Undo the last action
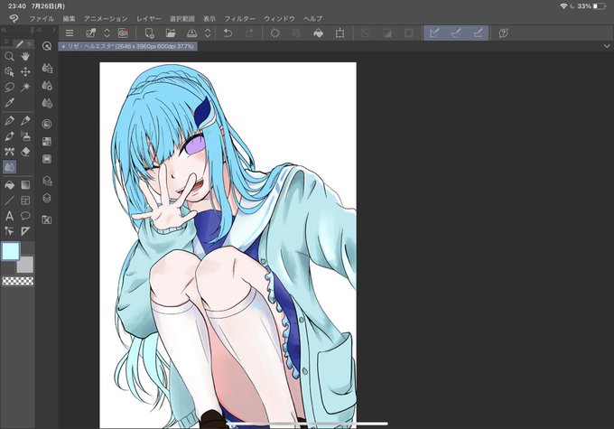This screenshot has height=429, width=614. tap(228, 33)
